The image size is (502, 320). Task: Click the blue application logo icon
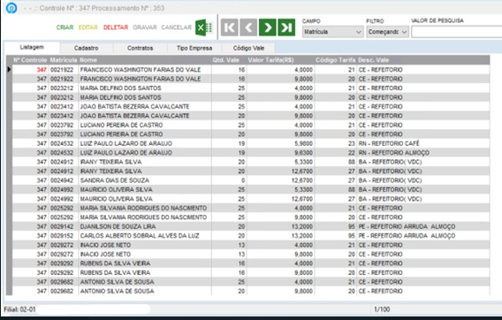[x=11, y=8]
